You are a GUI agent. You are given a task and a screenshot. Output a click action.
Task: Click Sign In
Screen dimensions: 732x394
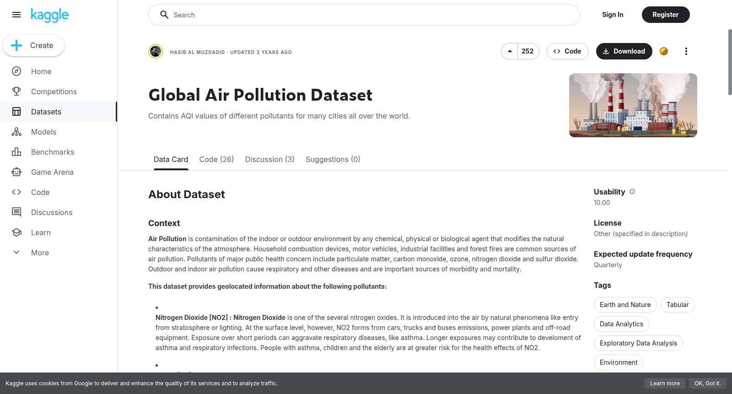[613, 15]
